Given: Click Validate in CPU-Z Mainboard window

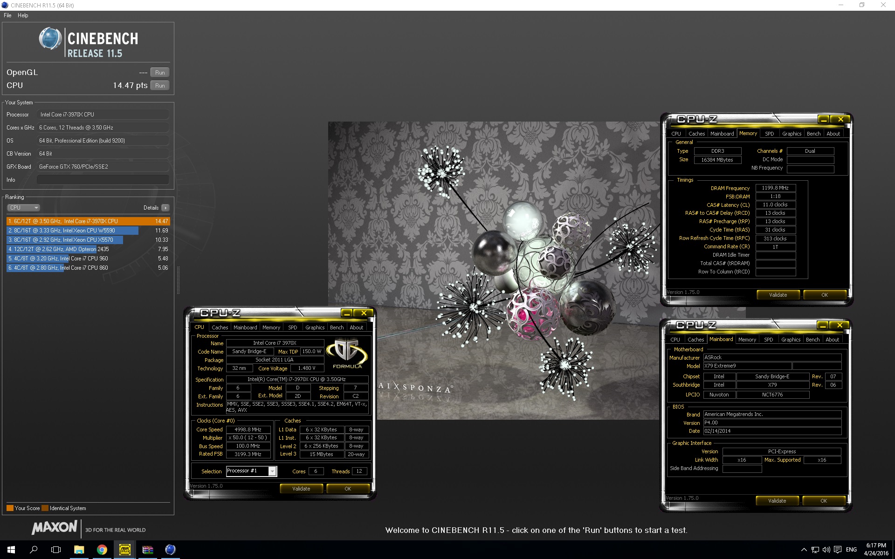Looking at the screenshot, I should click(x=777, y=501).
